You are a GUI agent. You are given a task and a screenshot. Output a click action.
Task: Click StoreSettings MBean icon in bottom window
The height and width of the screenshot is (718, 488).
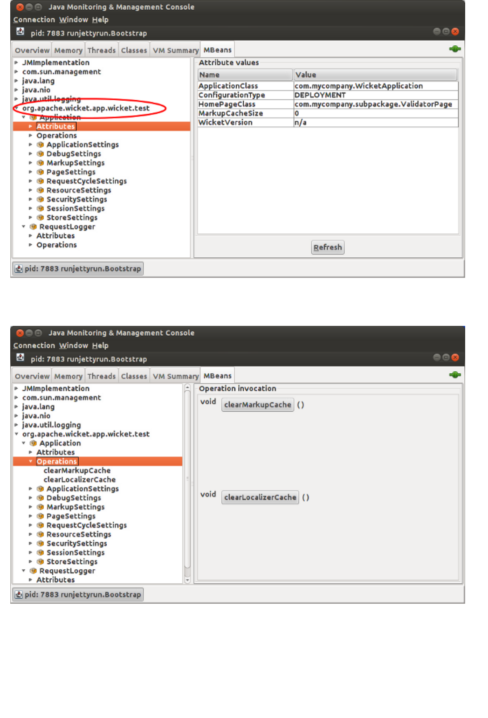coord(41,562)
